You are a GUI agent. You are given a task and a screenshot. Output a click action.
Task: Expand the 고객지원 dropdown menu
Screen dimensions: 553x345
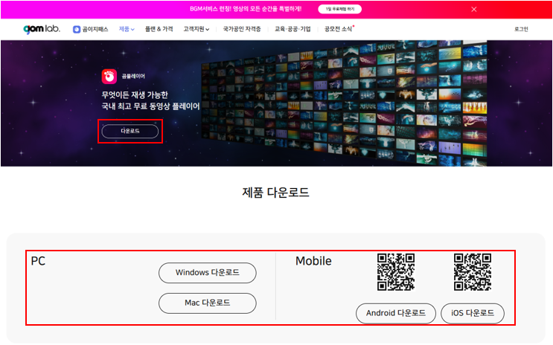pos(196,29)
